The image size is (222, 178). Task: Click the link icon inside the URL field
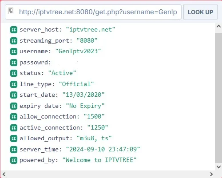click(11, 11)
